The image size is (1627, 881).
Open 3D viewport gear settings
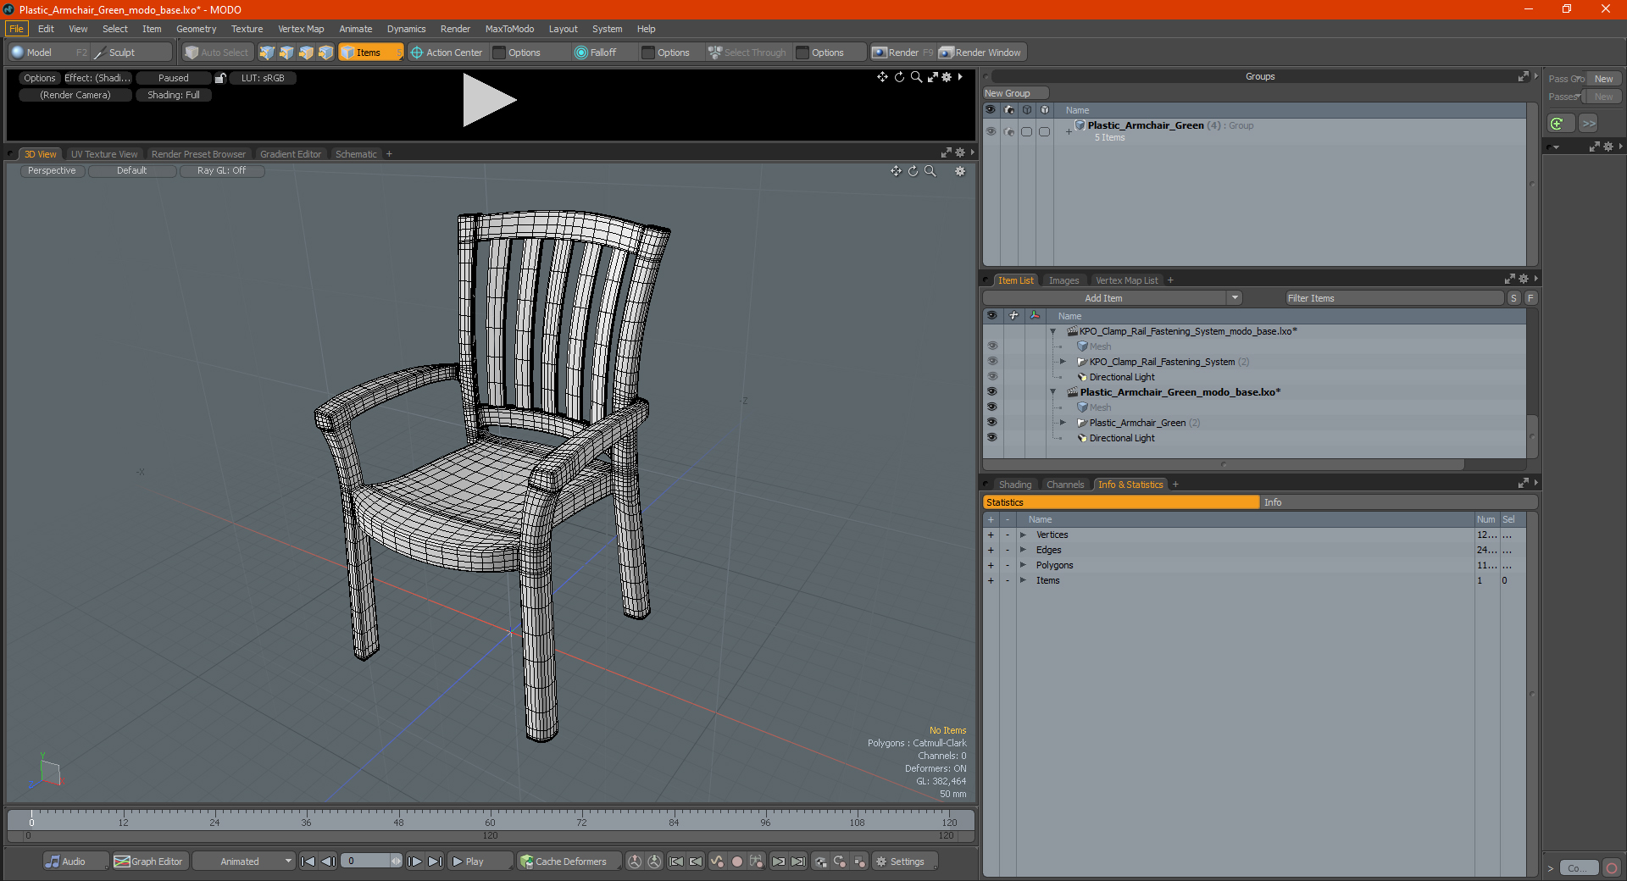click(960, 171)
